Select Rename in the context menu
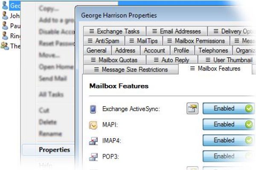 (x=50, y=134)
